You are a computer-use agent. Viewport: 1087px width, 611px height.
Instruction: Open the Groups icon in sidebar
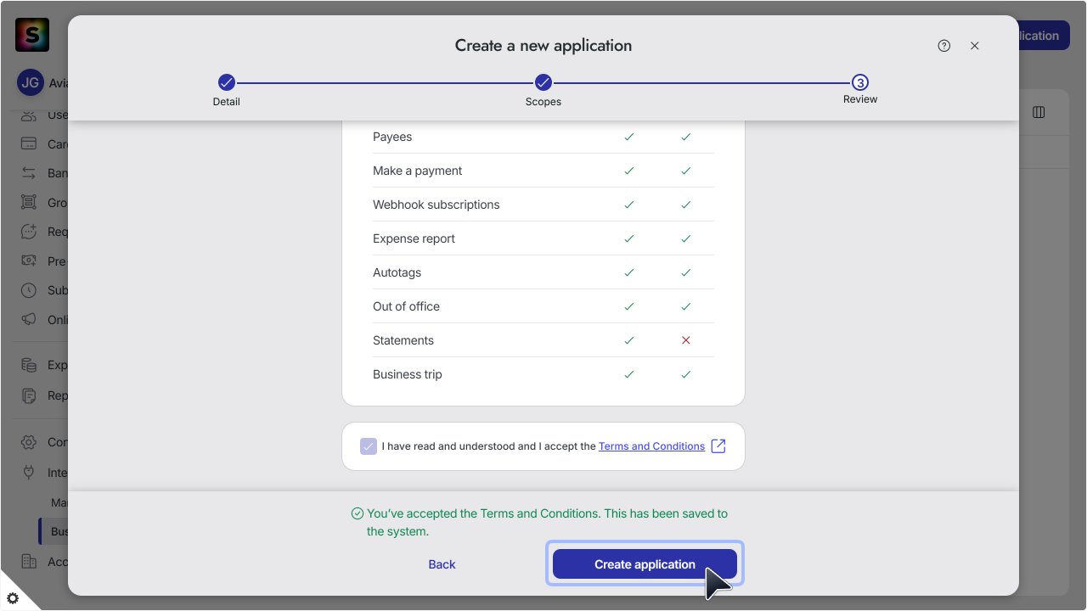point(29,203)
